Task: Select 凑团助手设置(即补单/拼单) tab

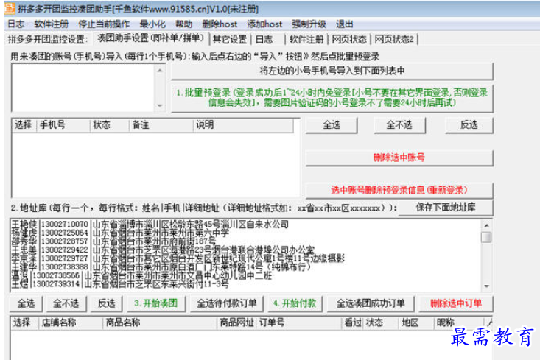Action: [x=150, y=38]
